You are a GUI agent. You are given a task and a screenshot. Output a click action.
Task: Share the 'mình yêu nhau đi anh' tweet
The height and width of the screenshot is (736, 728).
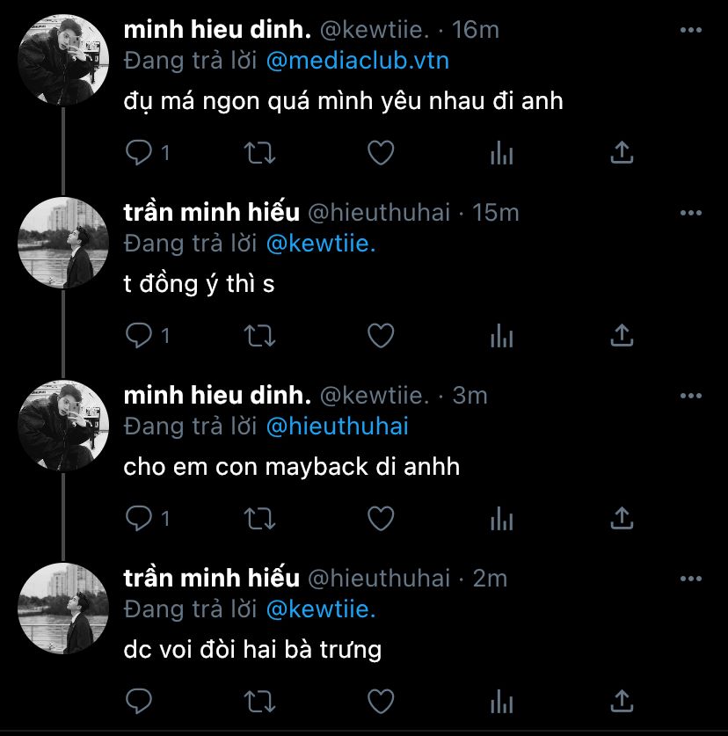[622, 153]
